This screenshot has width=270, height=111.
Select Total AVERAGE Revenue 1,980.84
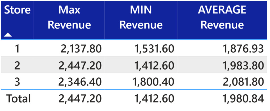pos(243,99)
